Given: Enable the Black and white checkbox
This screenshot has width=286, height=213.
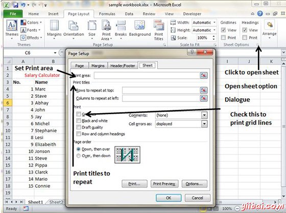Looking at the screenshot, I should tap(79, 121).
